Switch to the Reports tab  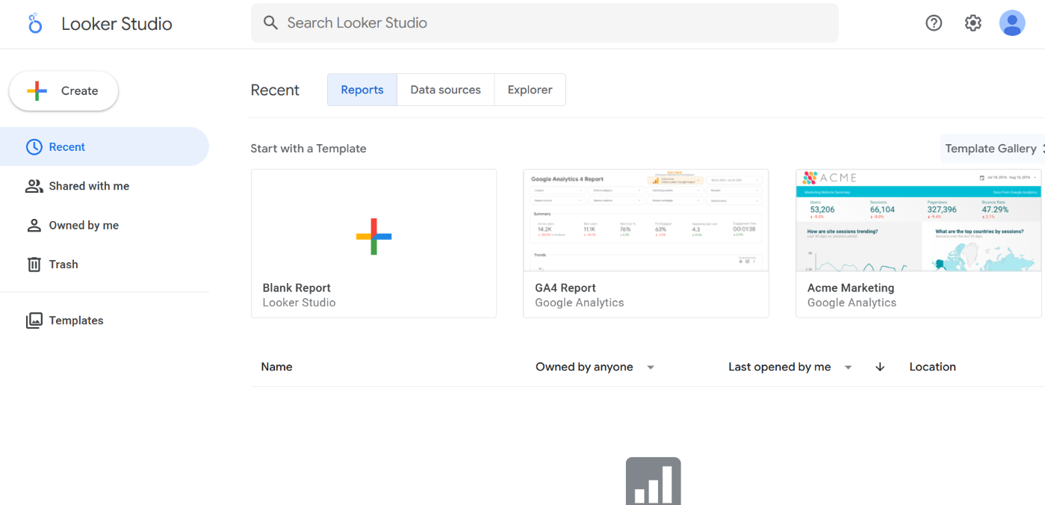point(362,90)
